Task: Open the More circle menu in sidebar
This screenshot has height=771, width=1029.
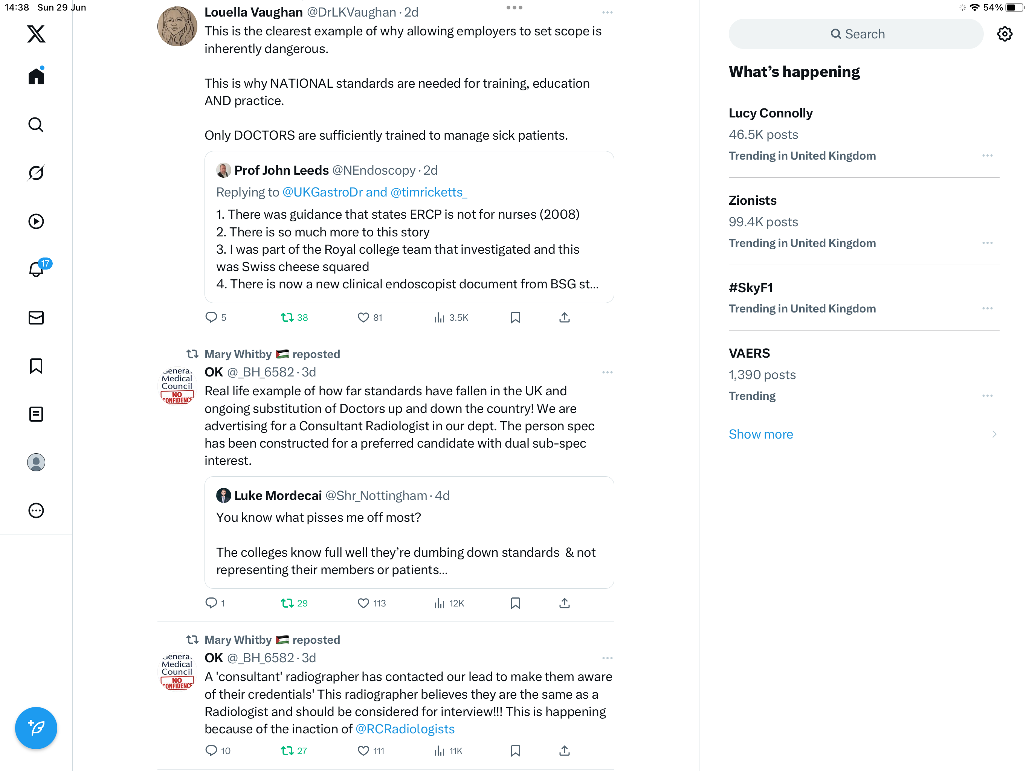Action: (x=36, y=510)
